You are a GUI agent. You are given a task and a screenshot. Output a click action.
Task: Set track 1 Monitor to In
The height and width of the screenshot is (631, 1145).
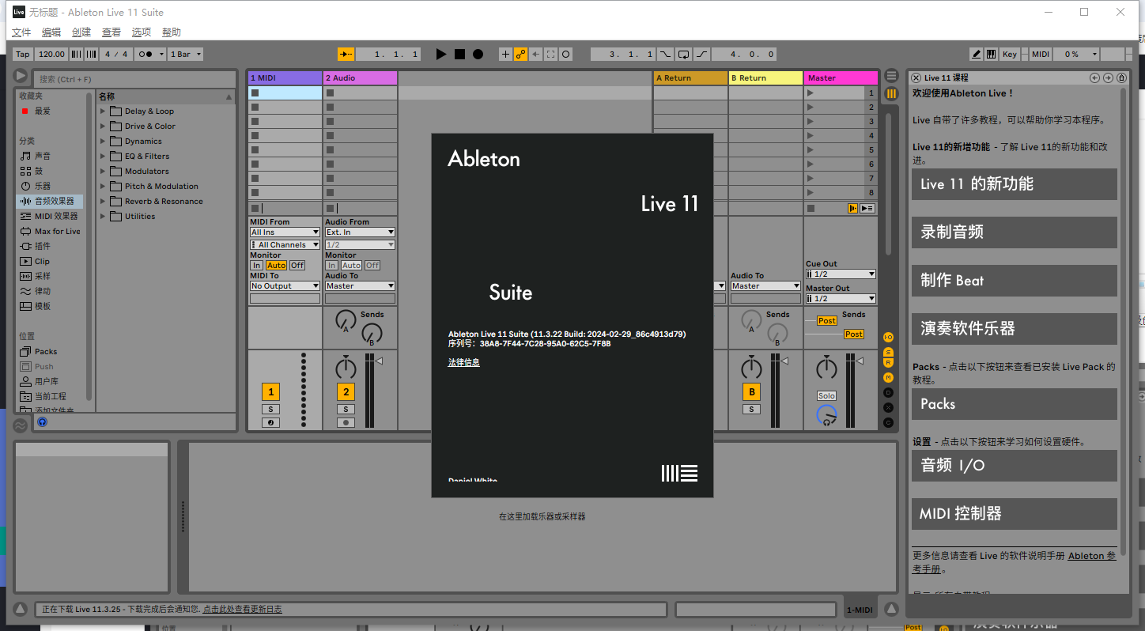pyautogui.click(x=257, y=266)
